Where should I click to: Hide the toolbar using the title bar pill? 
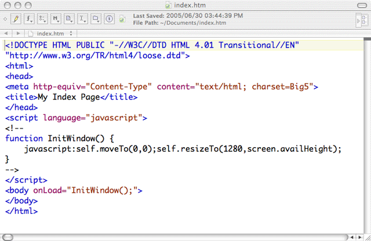pos(362,5)
